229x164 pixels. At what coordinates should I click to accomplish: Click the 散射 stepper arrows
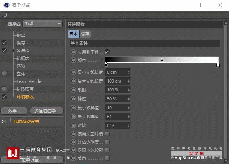[x=129, y=90]
